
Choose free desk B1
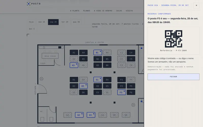point(98,53)
